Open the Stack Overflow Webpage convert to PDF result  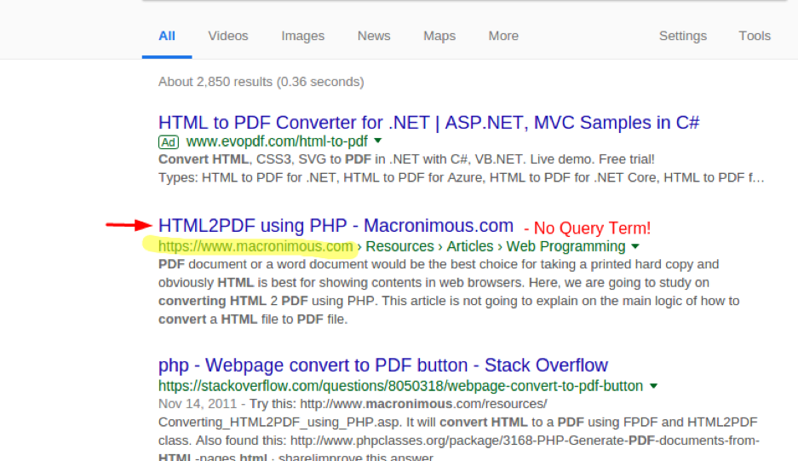point(382,366)
